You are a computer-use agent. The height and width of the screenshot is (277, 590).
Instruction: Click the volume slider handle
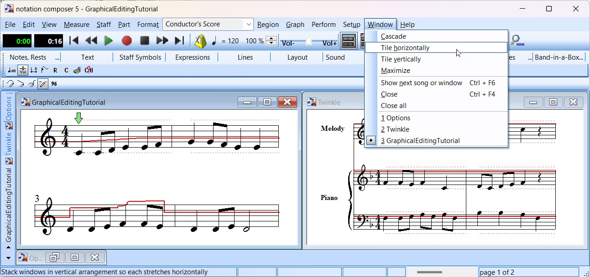(x=309, y=41)
